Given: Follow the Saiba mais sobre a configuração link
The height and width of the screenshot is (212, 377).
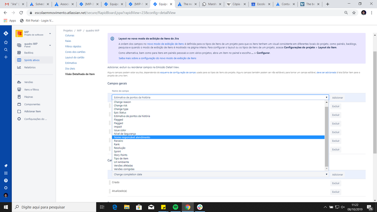Looking at the screenshot, I should coord(157,58).
